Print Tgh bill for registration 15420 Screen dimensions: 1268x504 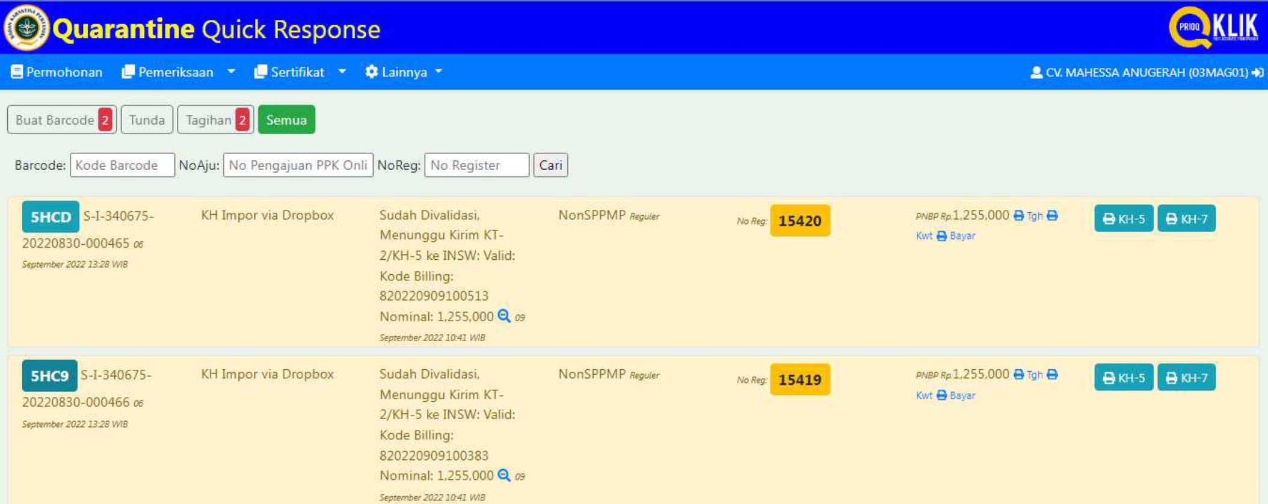point(1028,216)
